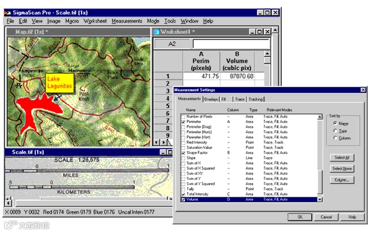Uncheck the Perimeter measurement
The image size is (374, 233).
(x=183, y=122)
